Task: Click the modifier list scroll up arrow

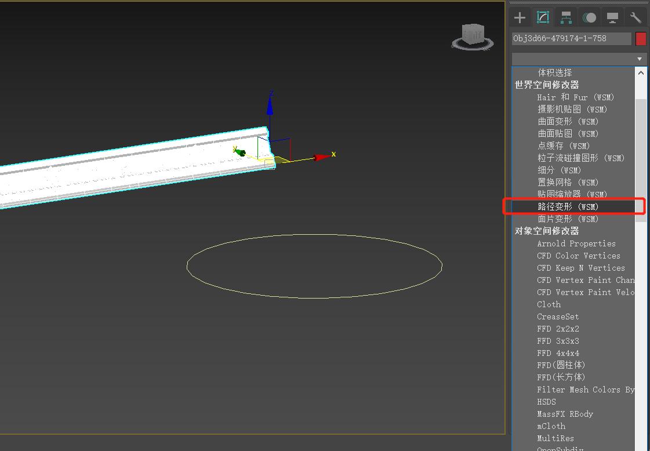Action: pyautogui.click(x=641, y=72)
